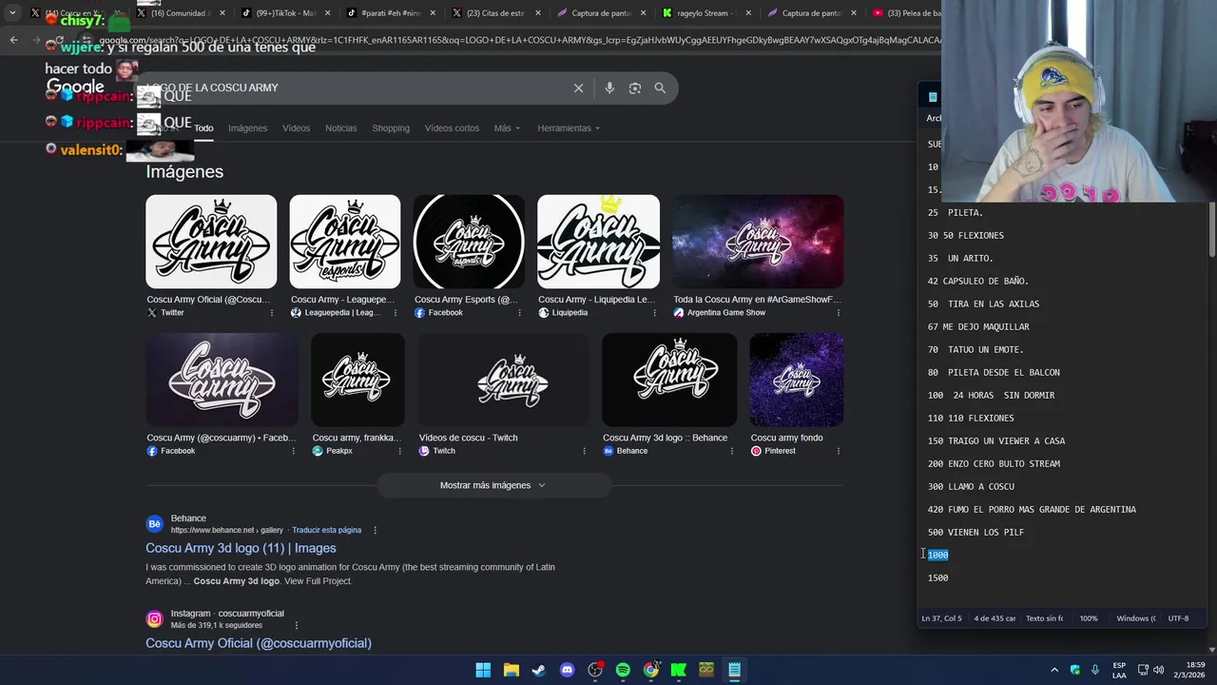The width and height of the screenshot is (1217, 685).
Task: Go back in the browser
Action: [13, 40]
